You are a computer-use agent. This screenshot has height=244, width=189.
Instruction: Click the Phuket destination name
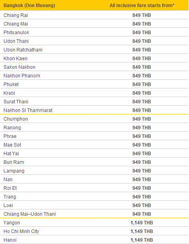tap(11, 84)
